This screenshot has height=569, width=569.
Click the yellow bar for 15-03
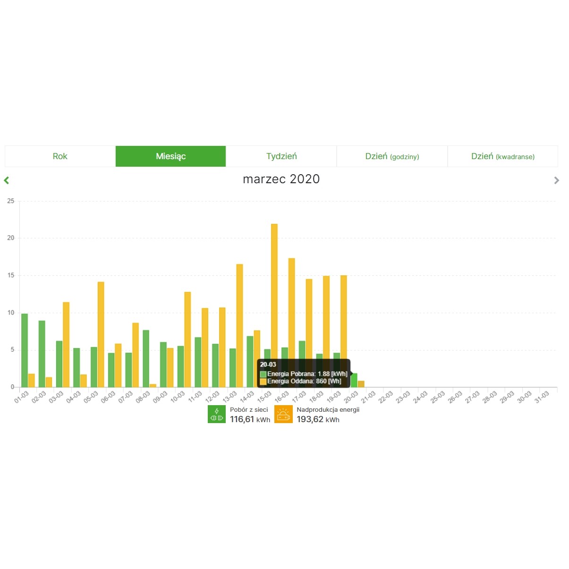274,291
